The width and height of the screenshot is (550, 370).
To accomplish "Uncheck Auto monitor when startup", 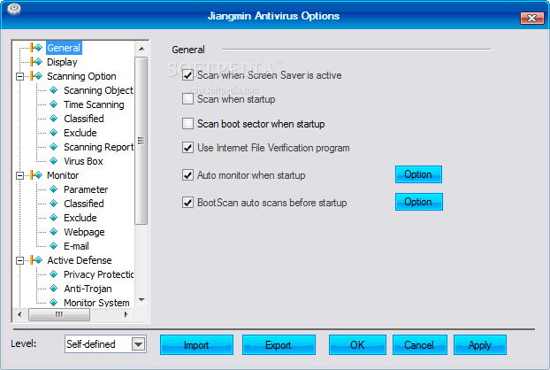I will coord(187,174).
